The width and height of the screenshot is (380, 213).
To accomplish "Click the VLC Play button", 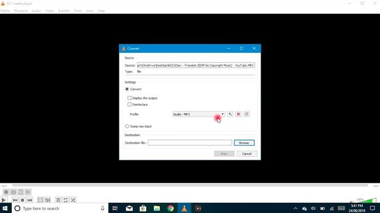I will 4,200.
